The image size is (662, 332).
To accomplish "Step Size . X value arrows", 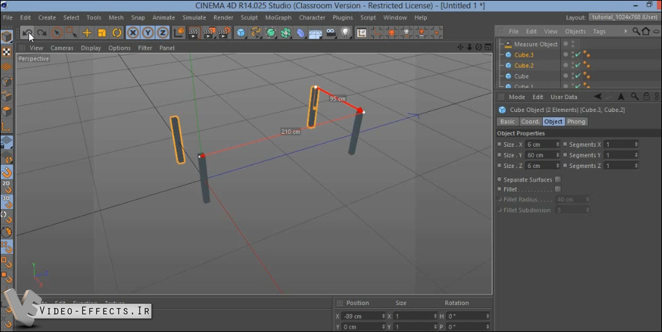I will [x=558, y=145].
